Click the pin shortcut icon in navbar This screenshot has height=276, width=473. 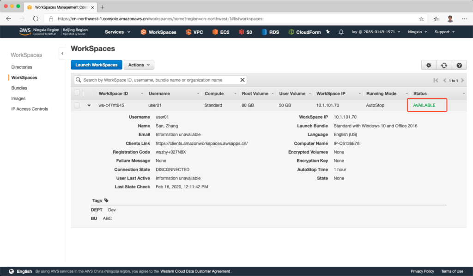pos(328,32)
